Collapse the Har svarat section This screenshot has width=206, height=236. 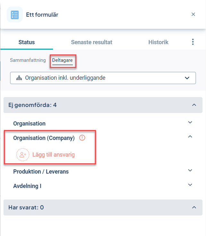(194, 208)
